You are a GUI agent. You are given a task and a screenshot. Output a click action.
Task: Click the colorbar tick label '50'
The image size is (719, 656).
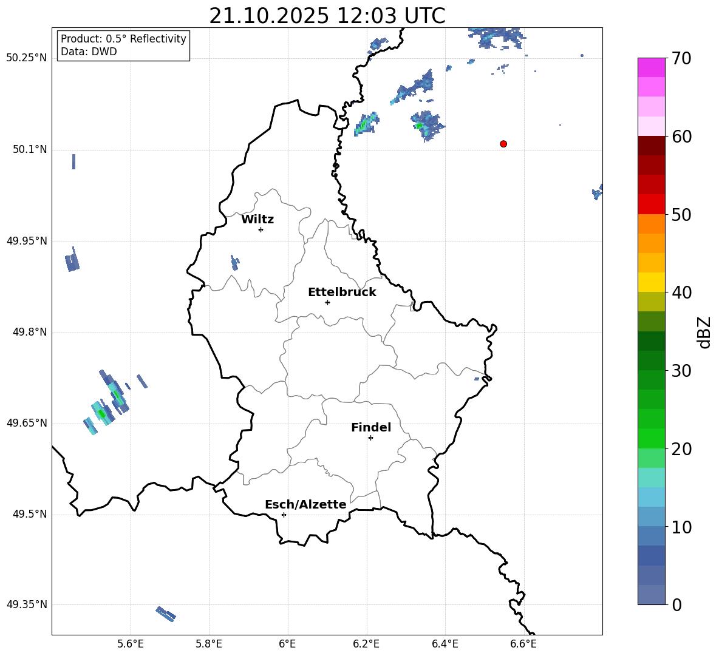point(681,215)
